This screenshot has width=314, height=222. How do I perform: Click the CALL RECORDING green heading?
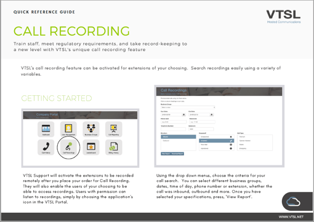[71, 31]
